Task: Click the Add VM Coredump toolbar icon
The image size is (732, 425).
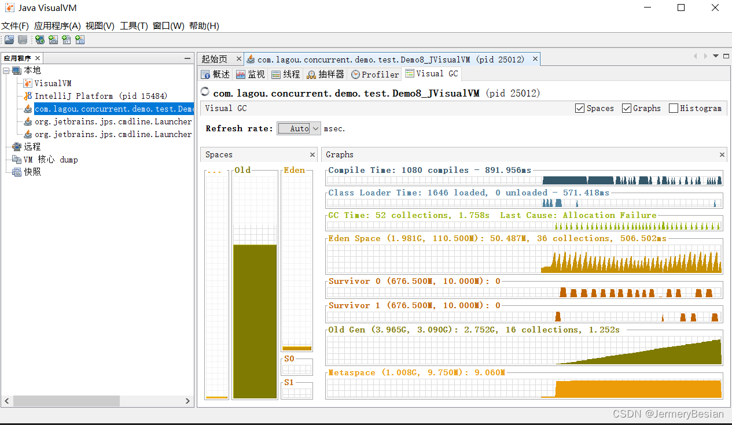Action: tap(67, 40)
